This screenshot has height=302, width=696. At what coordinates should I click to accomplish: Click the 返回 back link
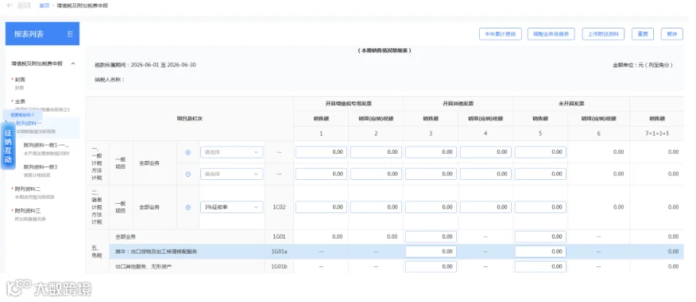(x=24, y=6)
